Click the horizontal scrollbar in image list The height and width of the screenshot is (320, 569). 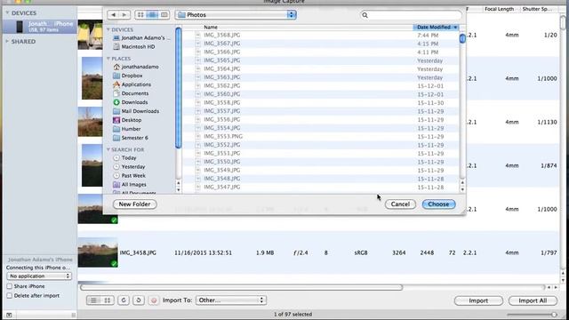coord(241,287)
